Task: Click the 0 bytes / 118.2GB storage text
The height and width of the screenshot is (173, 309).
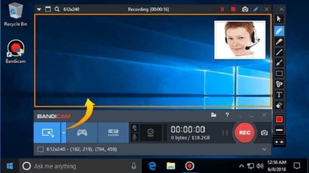Action: point(190,138)
